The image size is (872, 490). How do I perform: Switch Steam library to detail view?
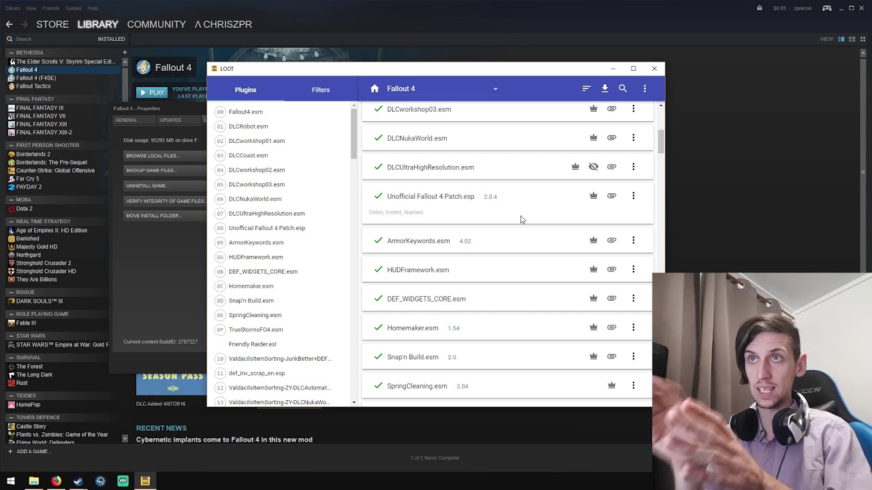[841, 39]
